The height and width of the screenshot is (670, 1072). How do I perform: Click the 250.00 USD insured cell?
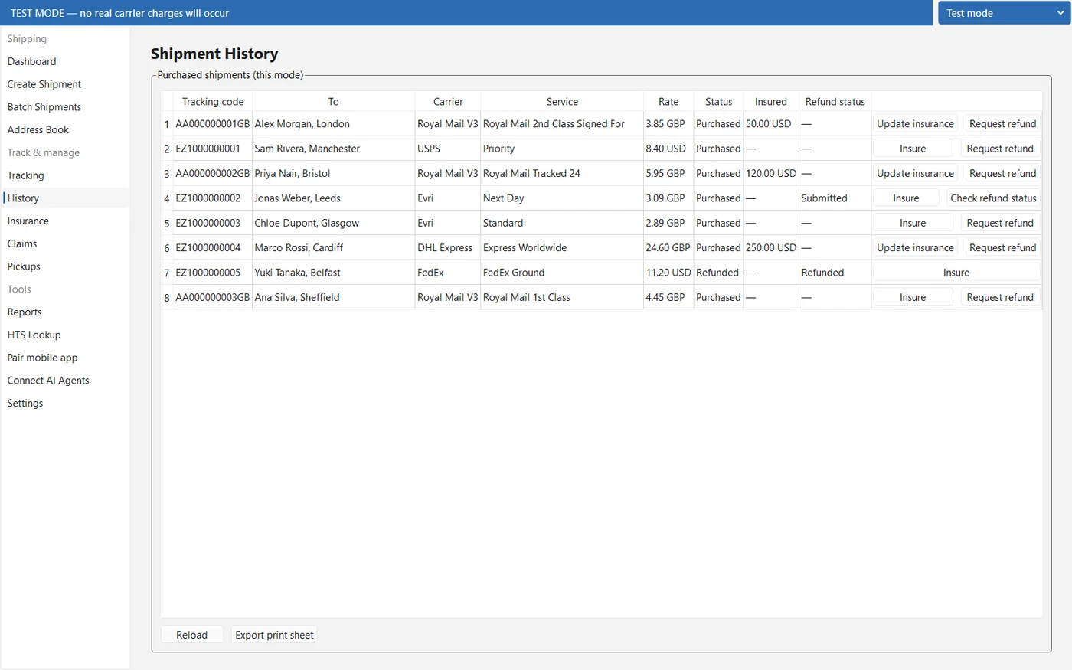tap(771, 248)
